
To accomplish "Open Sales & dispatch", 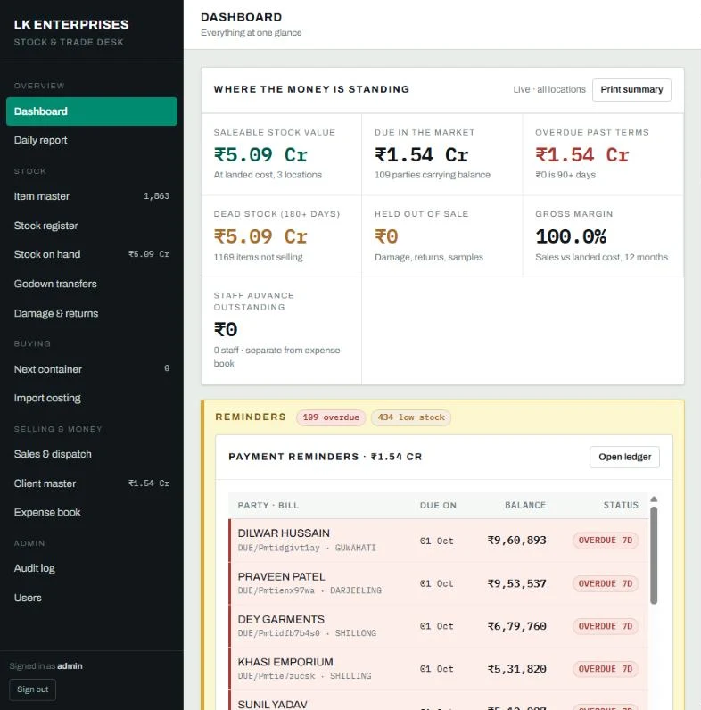I will tap(92, 454).
